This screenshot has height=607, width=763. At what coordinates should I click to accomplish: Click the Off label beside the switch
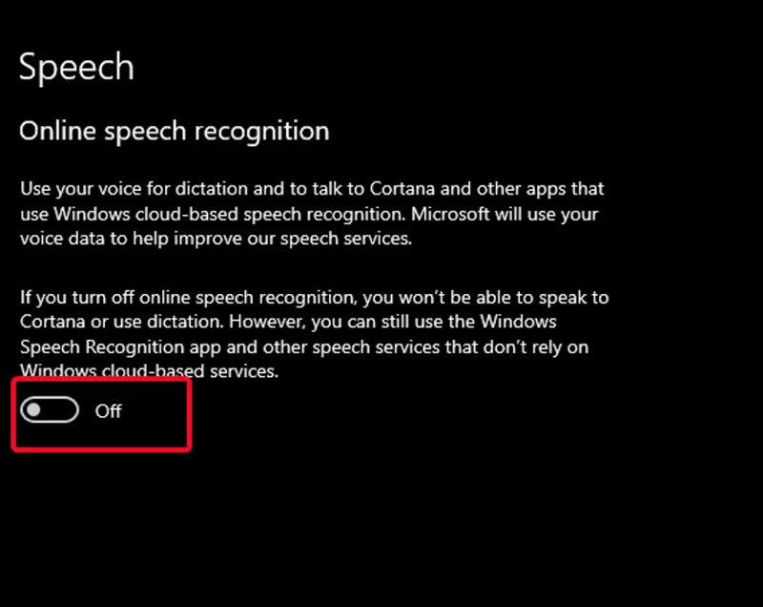(x=108, y=411)
